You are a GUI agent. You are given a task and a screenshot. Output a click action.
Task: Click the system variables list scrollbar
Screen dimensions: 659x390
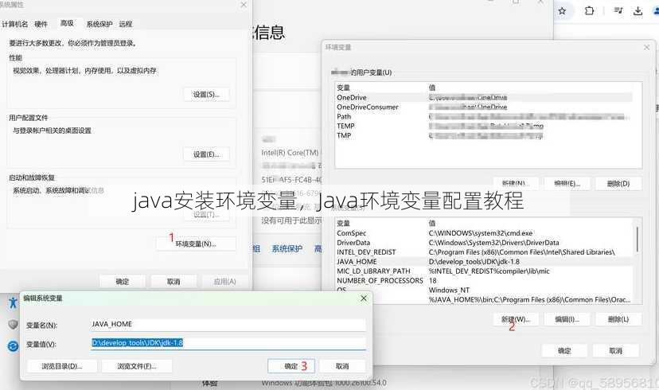(638, 240)
